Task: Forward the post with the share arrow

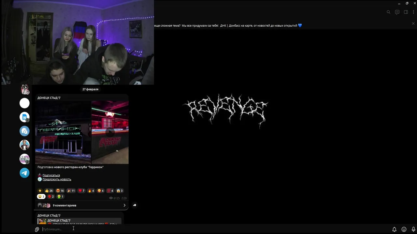Action: click(135, 205)
